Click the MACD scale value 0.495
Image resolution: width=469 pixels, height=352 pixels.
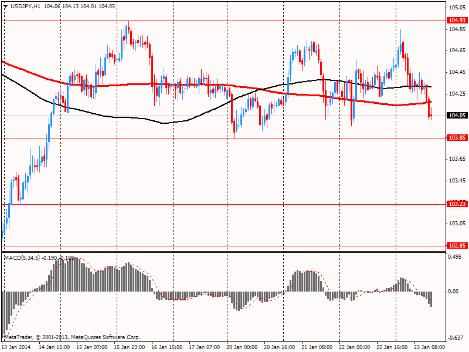pyautogui.click(x=456, y=257)
